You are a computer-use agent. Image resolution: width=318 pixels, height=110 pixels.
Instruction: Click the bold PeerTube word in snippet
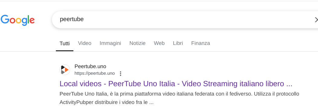[71, 94]
